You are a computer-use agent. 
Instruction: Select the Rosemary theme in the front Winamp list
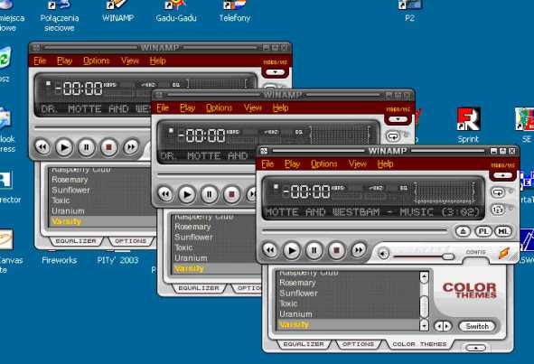349,283
